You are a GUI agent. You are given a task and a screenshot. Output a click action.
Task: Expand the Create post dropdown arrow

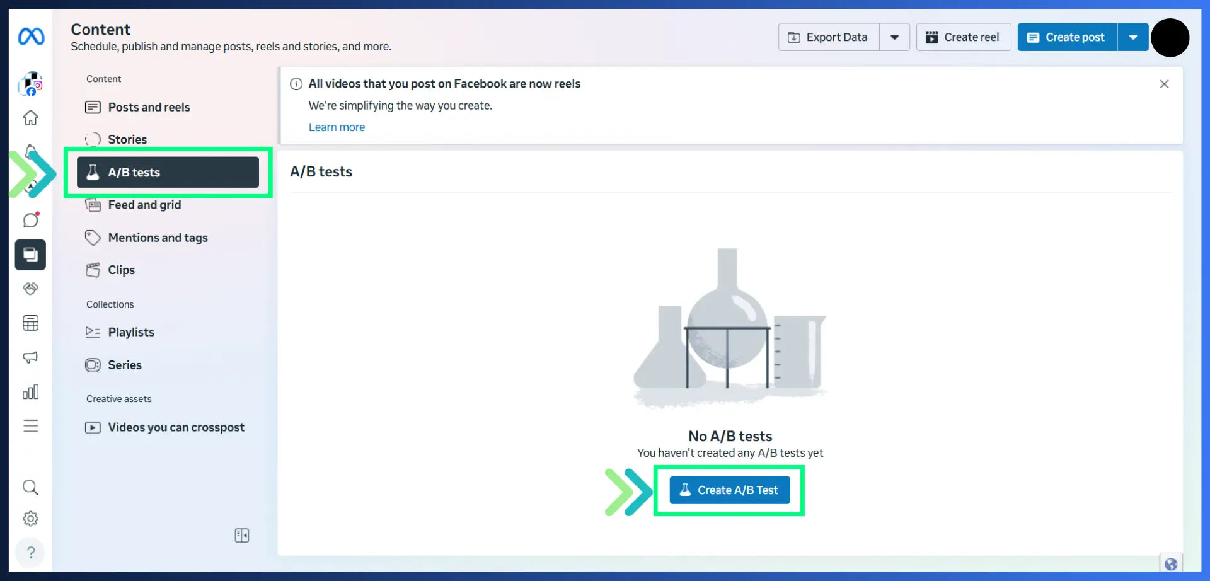click(1132, 37)
